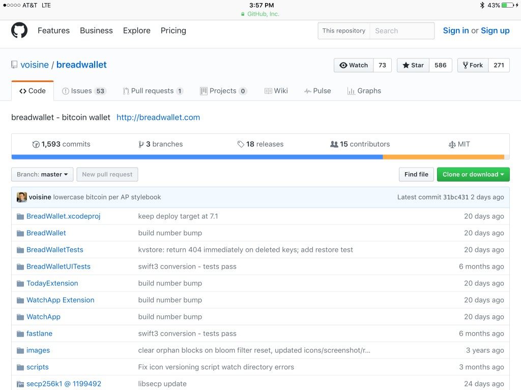The image size is (521, 390).
Task: Switch to the Issues tab
Action: click(83, 91)
